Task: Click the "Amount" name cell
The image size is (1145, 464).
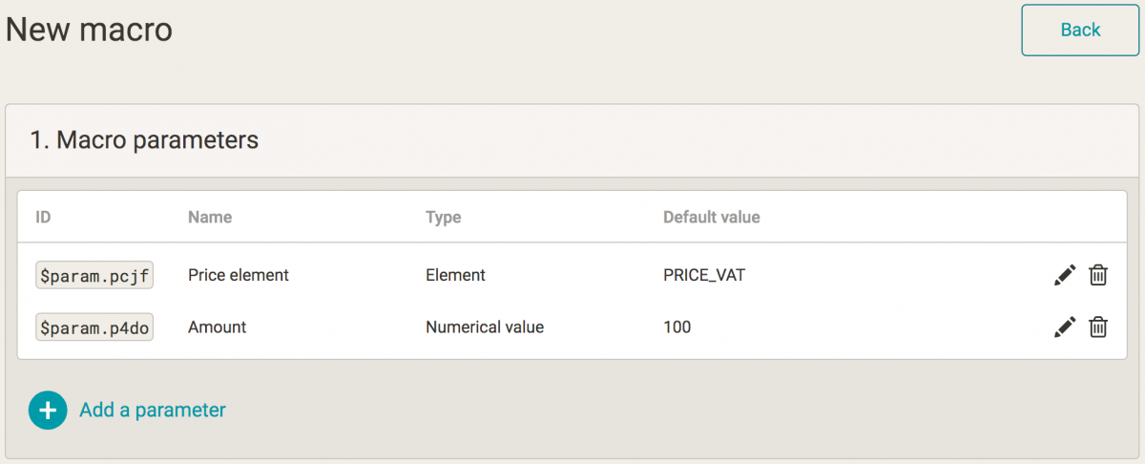Action: pyautogui.click(x=218, y=327)
